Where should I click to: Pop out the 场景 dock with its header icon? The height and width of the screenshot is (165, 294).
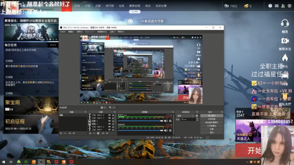(x=86, y=112)
